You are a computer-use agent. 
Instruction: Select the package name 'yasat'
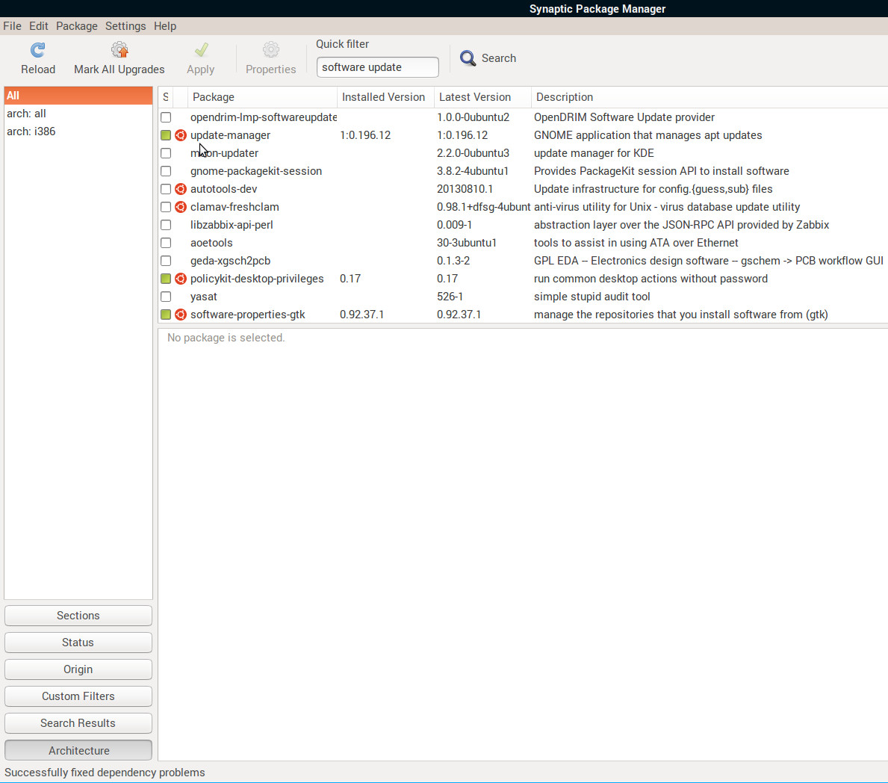(x=204, y=297)
